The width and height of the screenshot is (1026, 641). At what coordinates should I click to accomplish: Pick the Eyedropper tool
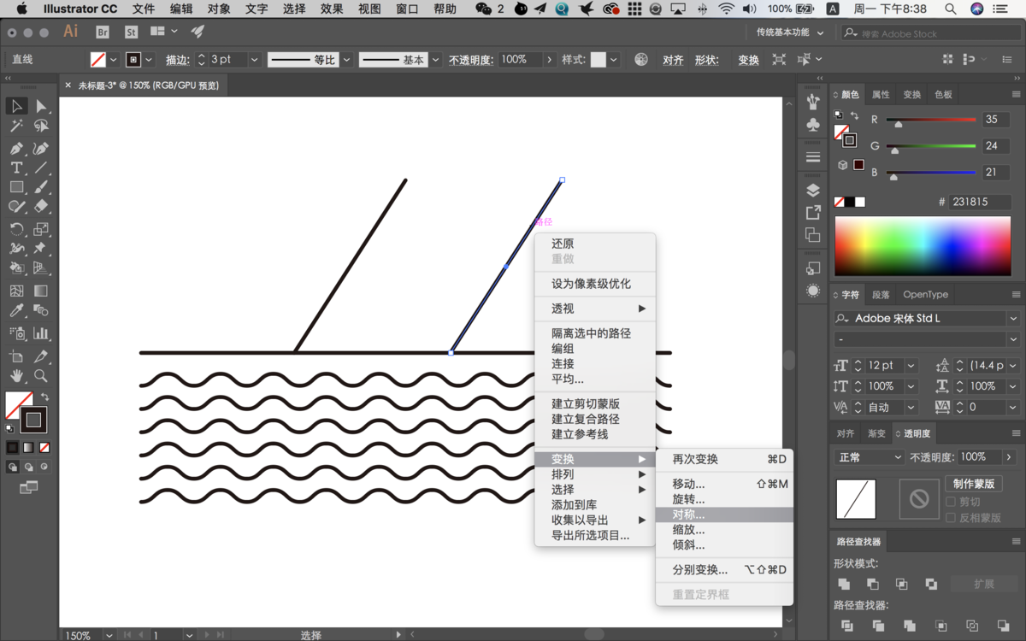[16, 311]
